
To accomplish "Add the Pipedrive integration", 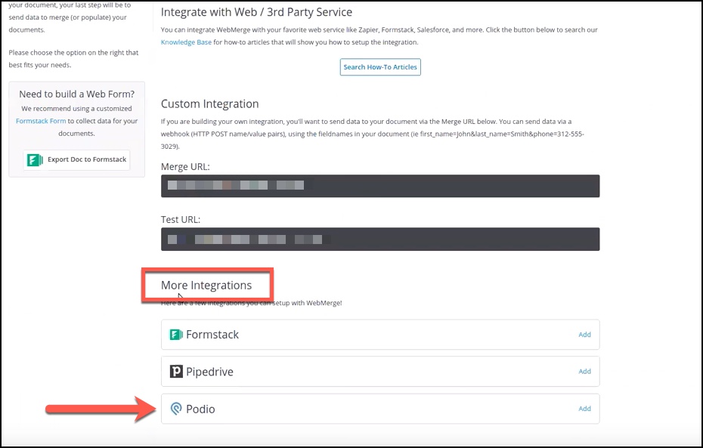I will 584,372.
